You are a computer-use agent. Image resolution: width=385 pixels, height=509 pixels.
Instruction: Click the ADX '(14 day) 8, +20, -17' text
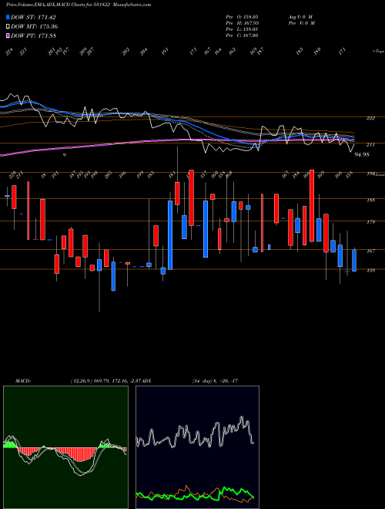[x=215, y=381]
